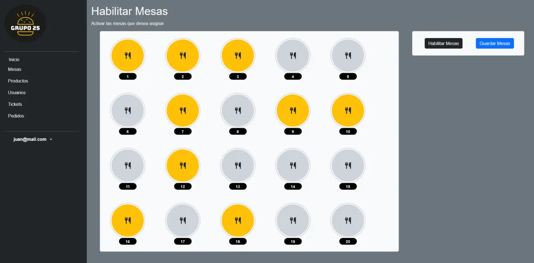The image size is (534, 263).
Task: Open the Mesas menu item
Action: point(15,69)
